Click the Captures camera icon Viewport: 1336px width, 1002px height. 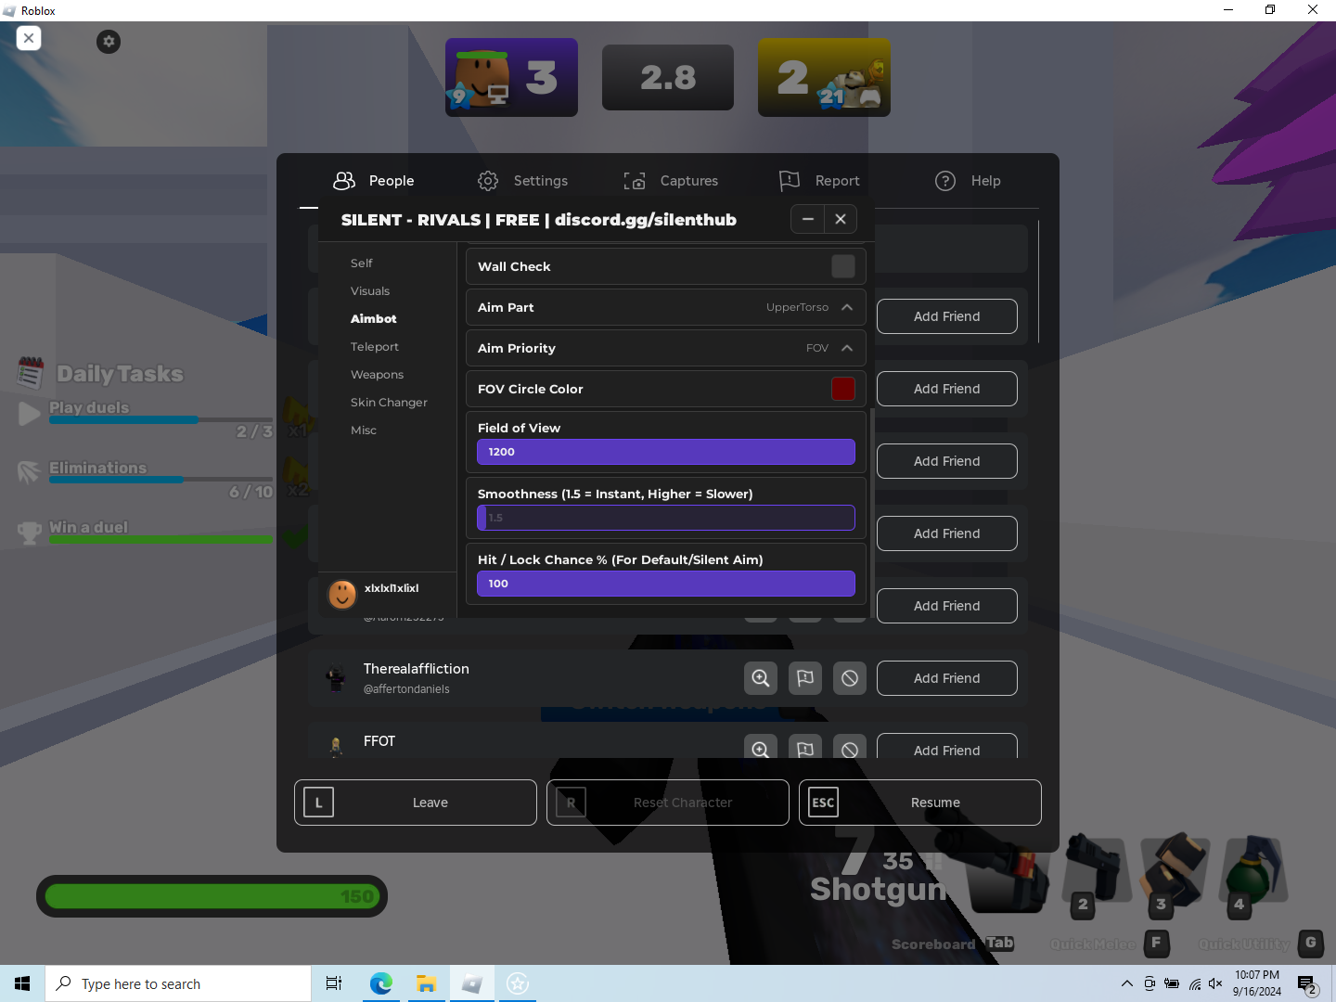635,181
